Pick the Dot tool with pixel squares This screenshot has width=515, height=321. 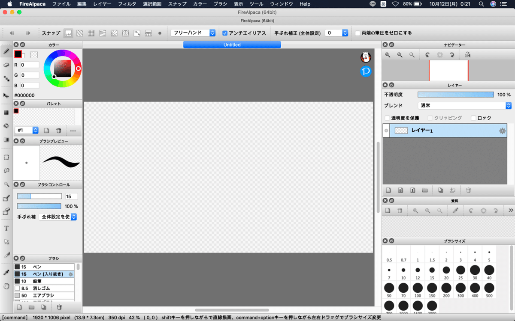(x=6, y=78)
